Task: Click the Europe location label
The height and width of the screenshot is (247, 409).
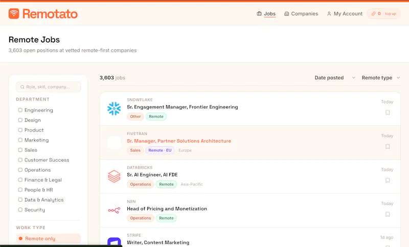Action: 185,150
